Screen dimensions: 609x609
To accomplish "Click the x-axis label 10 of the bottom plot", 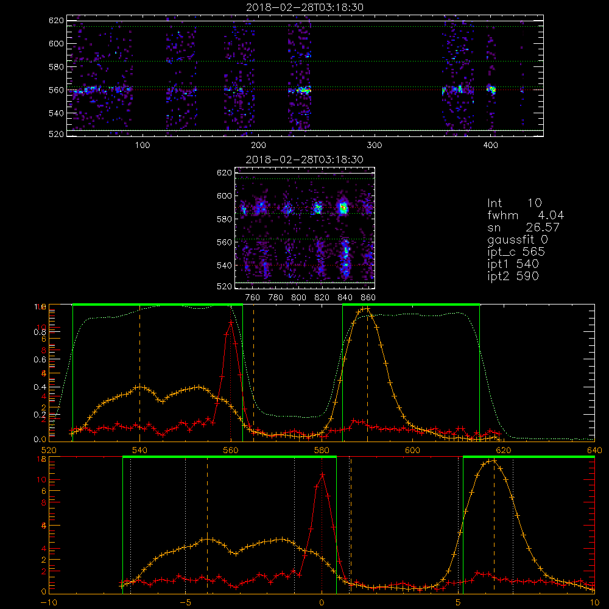I will click(594, 602).
